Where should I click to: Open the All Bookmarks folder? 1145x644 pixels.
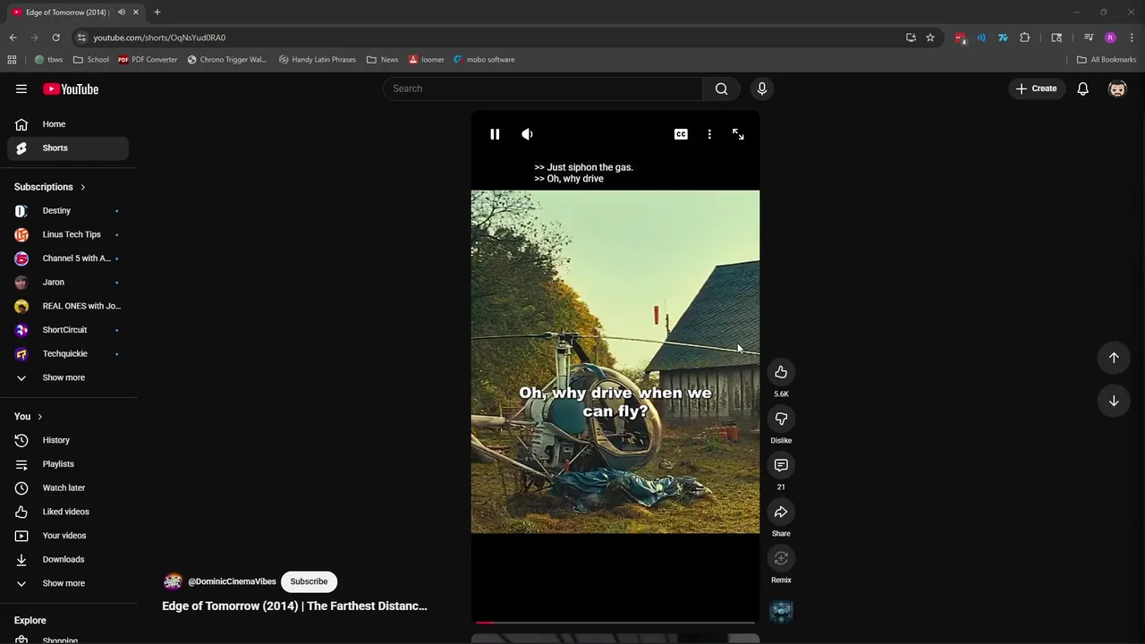1107,60
